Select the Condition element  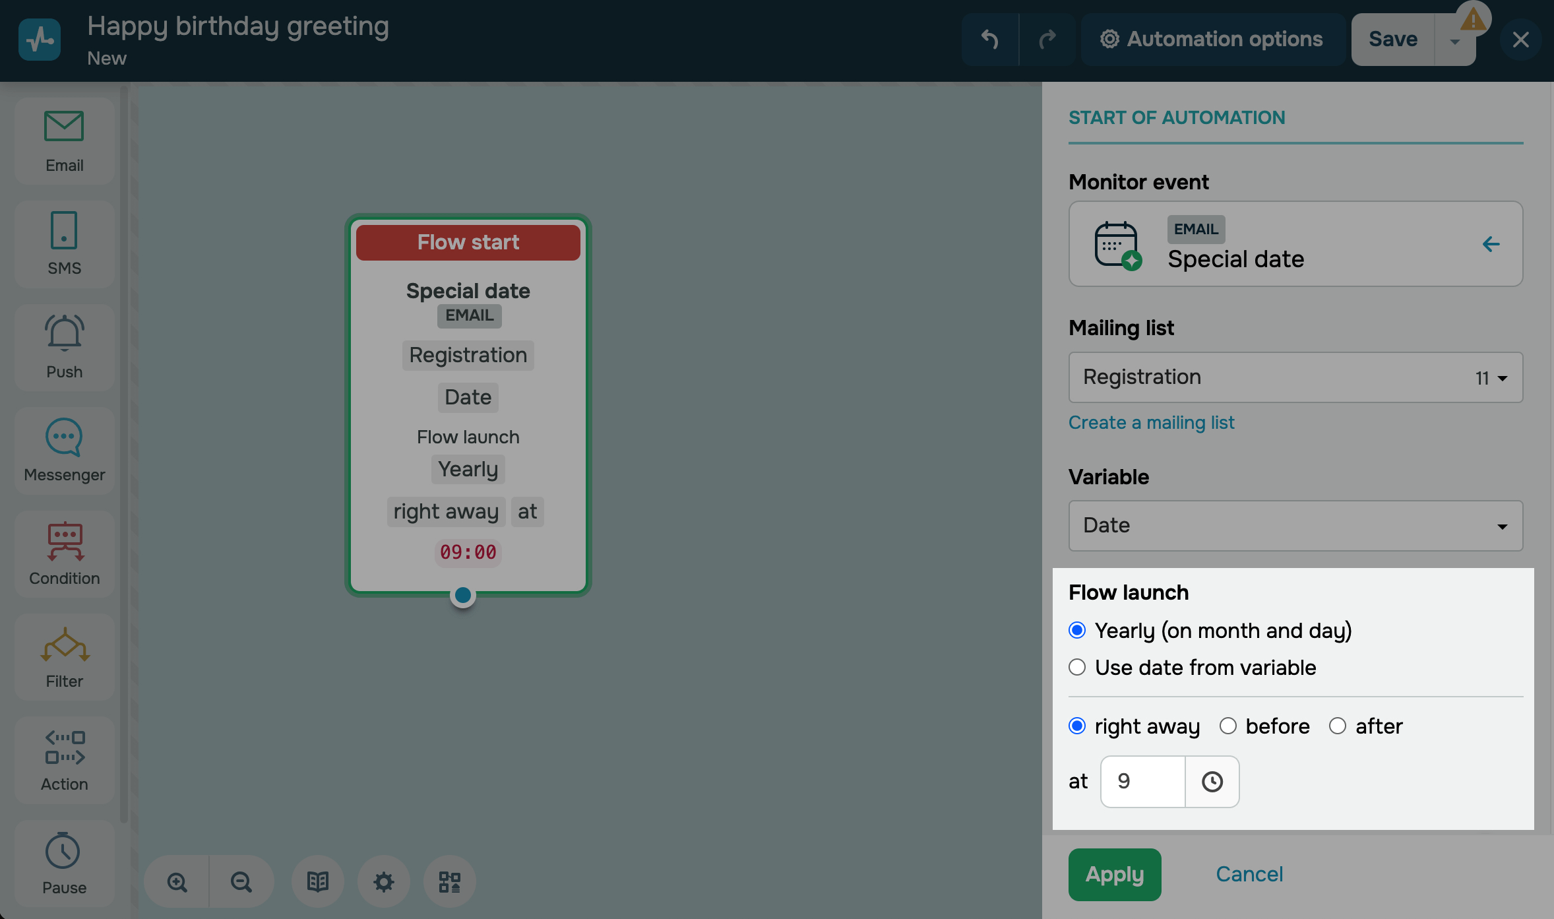(x=64, y=553)
